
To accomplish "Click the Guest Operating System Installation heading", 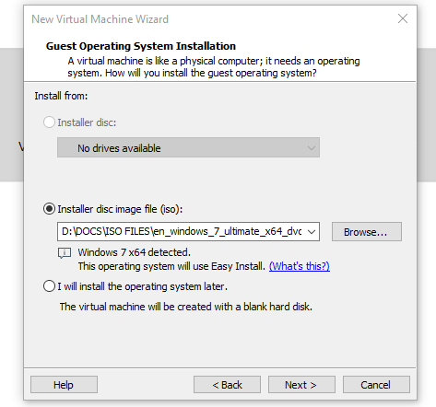I will tap(141, 46).
